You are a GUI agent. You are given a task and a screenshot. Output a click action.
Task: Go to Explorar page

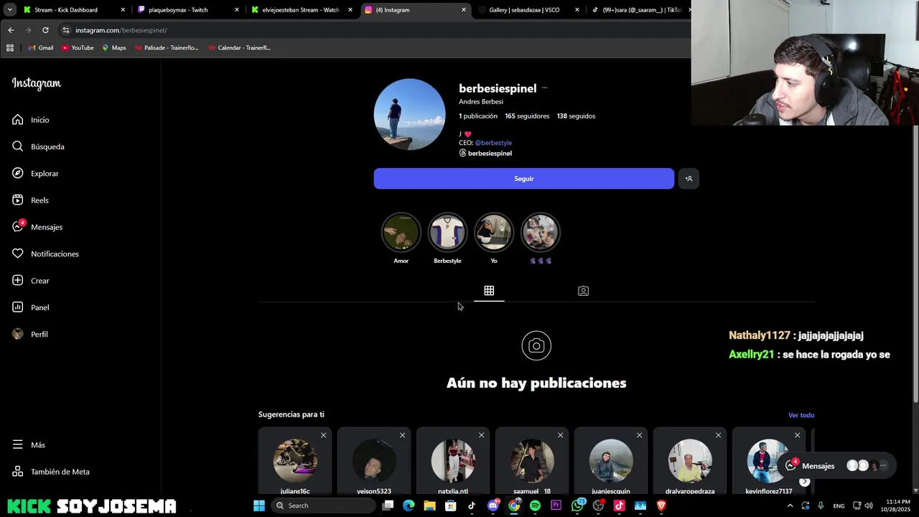(36, 174)
